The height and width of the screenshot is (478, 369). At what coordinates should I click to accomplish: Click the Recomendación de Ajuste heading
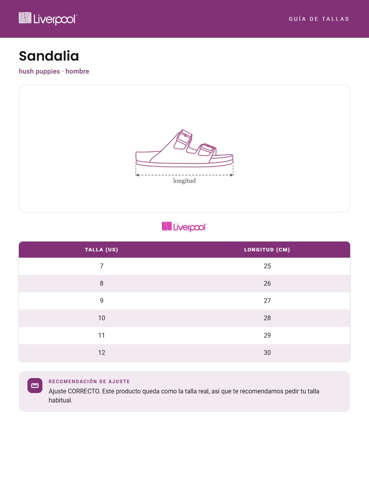click(89, 382)
